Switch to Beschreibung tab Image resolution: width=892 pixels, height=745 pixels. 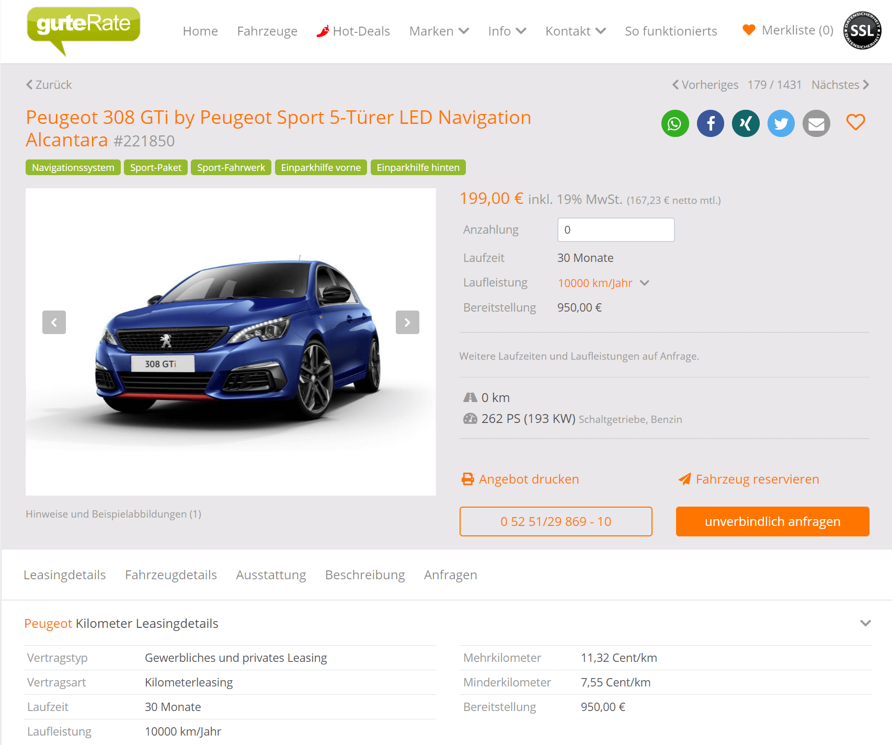[x=365, y=575]
